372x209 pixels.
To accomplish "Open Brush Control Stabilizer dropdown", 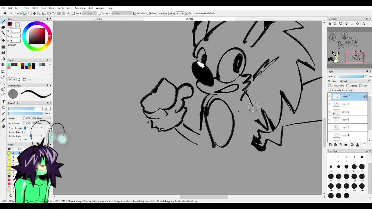I will pyautogui.click(x=37, y=118).
